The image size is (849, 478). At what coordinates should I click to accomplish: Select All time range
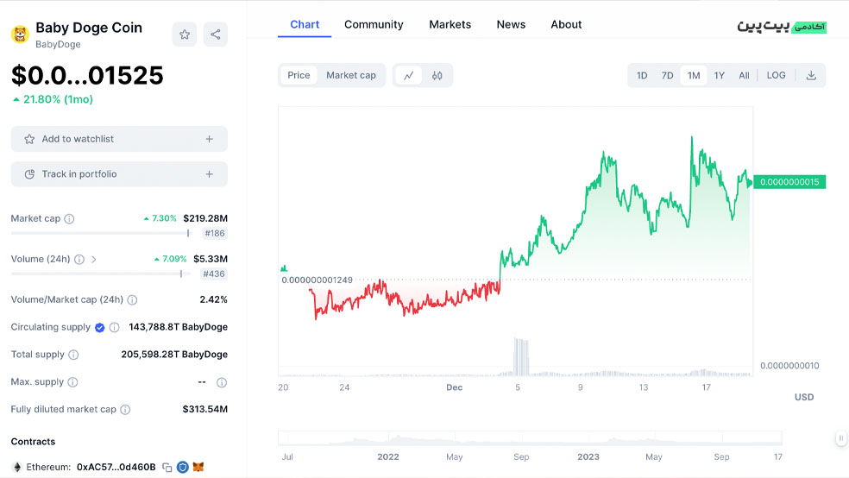pos(745,75)
